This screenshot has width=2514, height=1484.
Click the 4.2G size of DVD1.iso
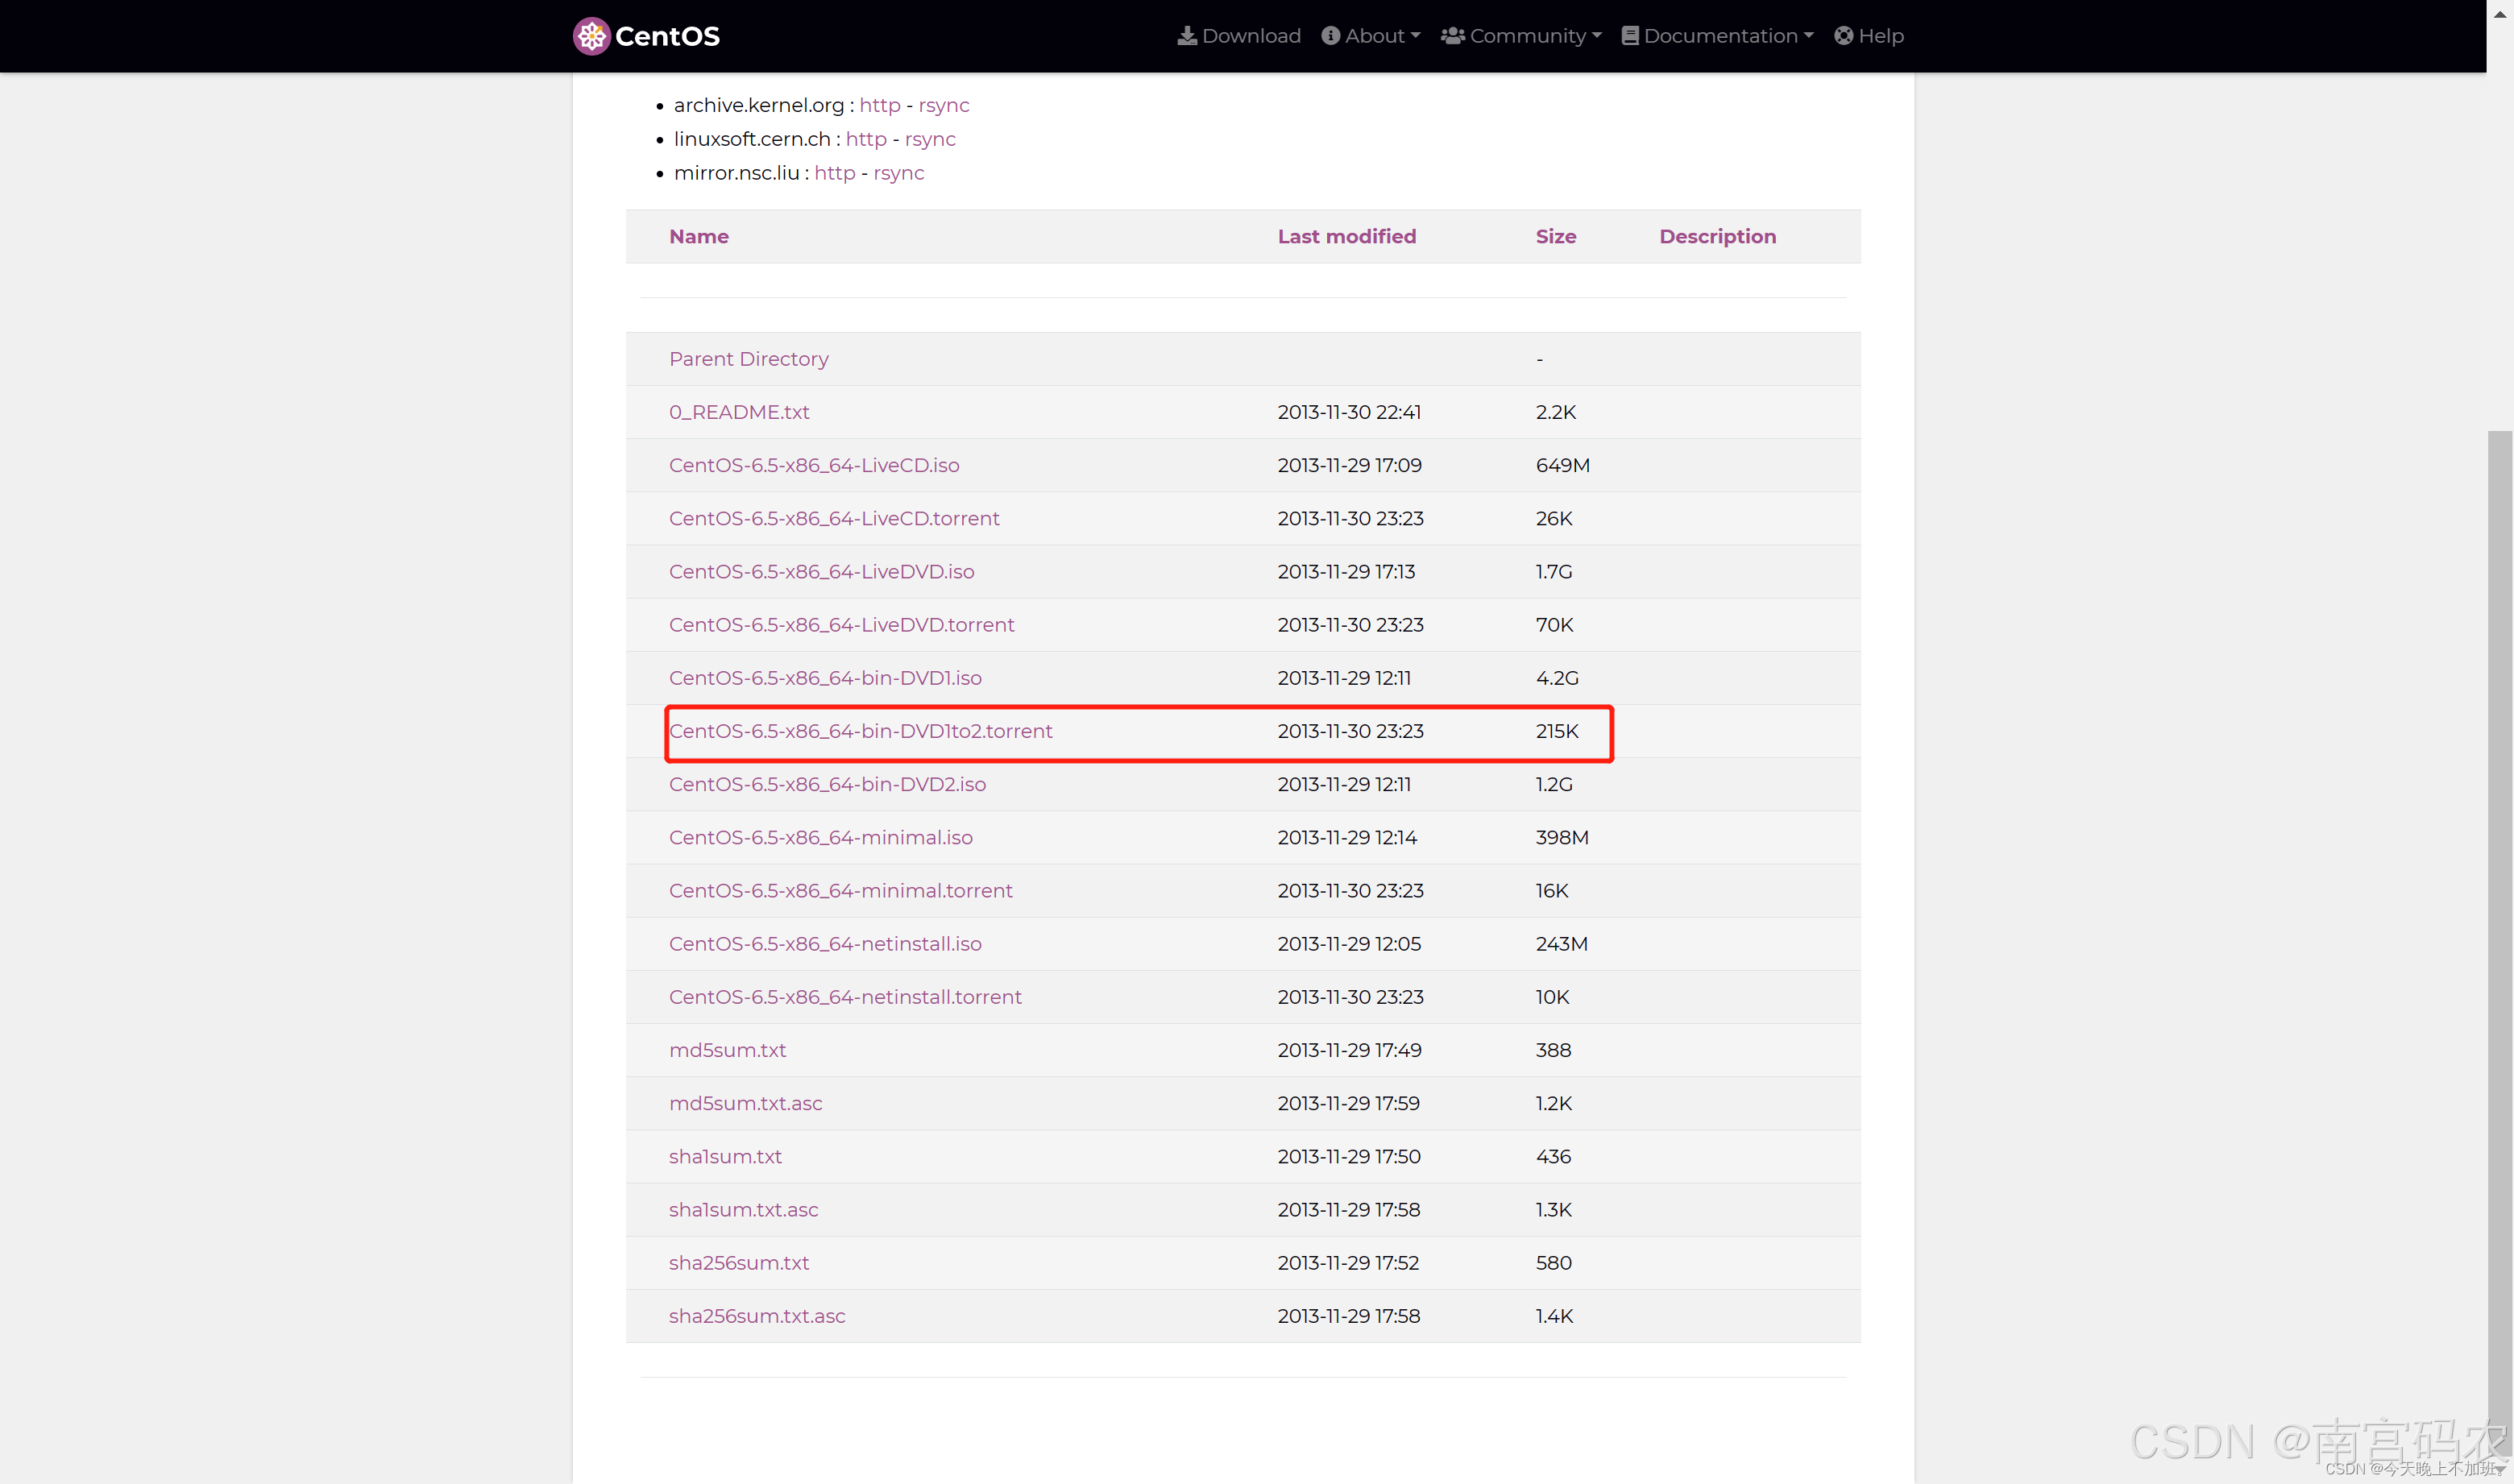(x=1557, y=678)
